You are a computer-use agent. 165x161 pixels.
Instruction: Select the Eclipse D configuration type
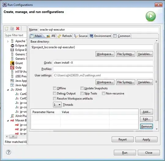point(19,50)
